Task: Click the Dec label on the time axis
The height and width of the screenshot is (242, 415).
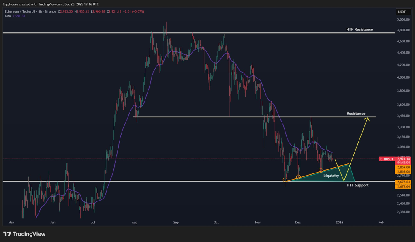Action: coord(297,222)
